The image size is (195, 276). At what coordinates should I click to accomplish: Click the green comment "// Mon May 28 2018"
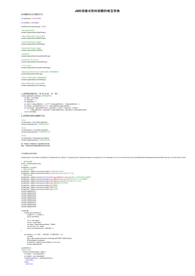pos(28,31)
